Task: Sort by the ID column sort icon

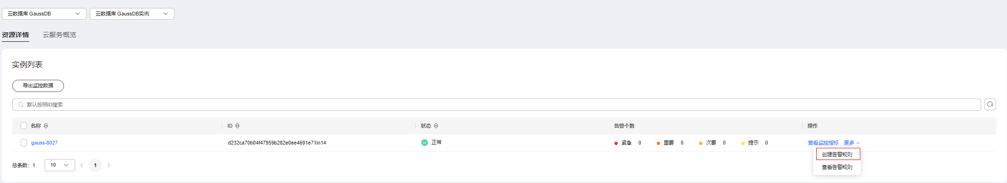Action: 237,126
